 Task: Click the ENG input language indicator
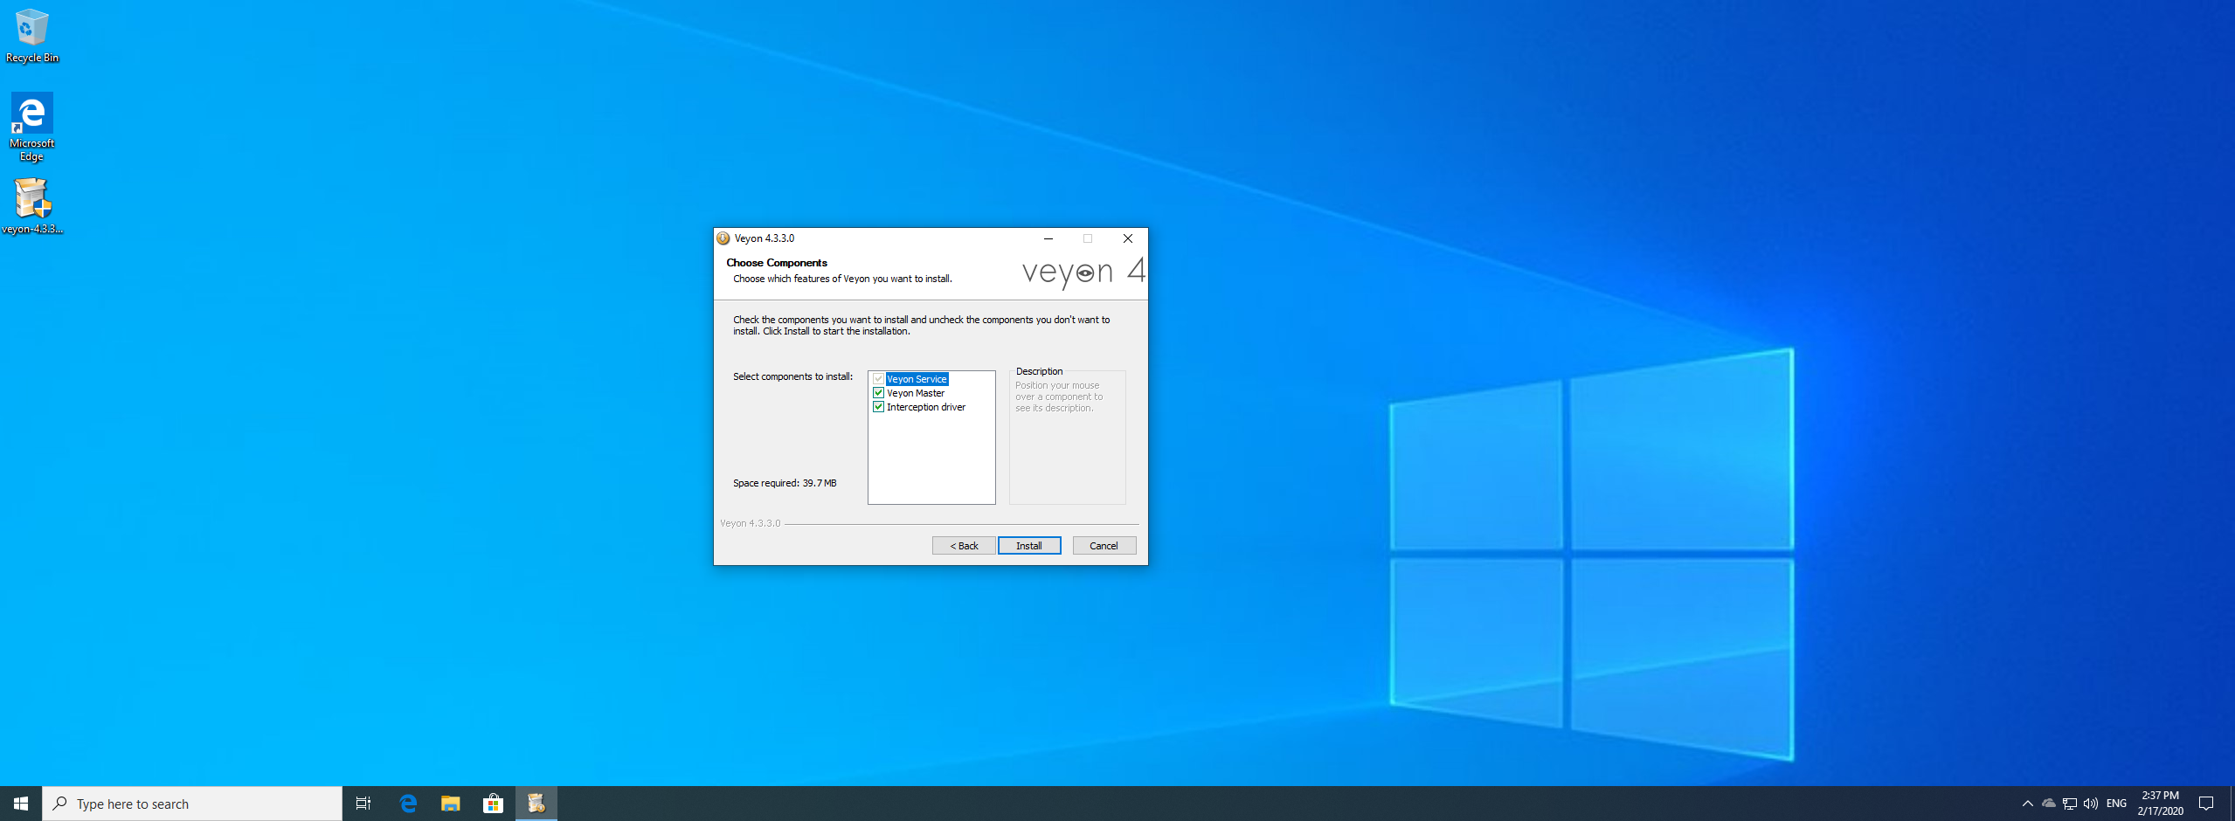click(x=2116, y=804)
